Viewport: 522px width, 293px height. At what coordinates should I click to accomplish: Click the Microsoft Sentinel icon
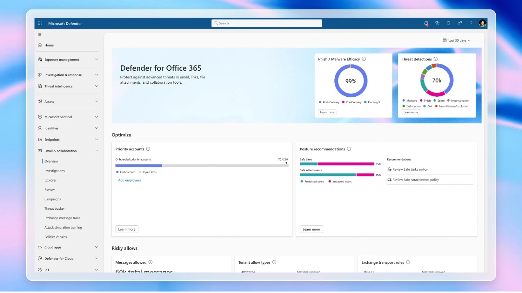click(x=40, y=117)
